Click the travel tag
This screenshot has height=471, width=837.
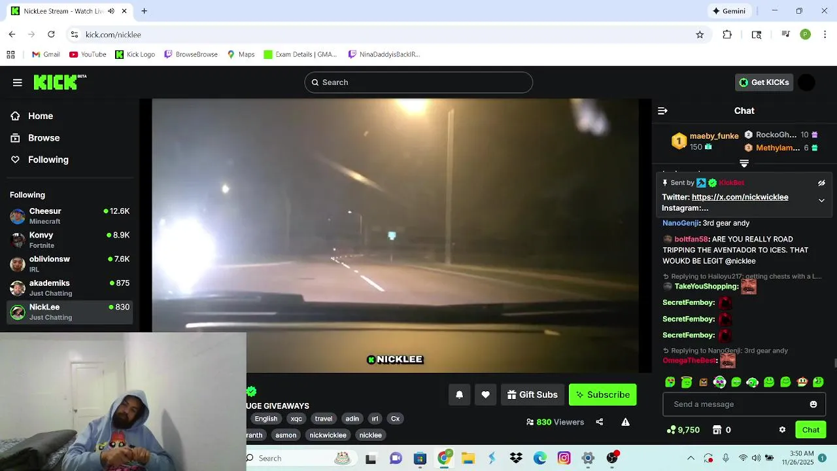324,419
